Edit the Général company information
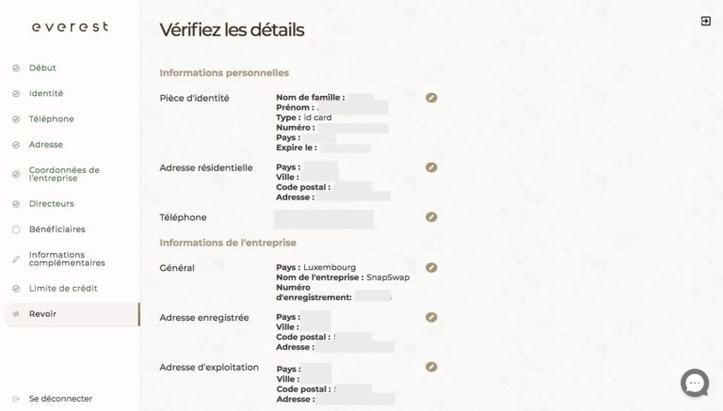The image size is (723, 411). (x=431, y=267)
